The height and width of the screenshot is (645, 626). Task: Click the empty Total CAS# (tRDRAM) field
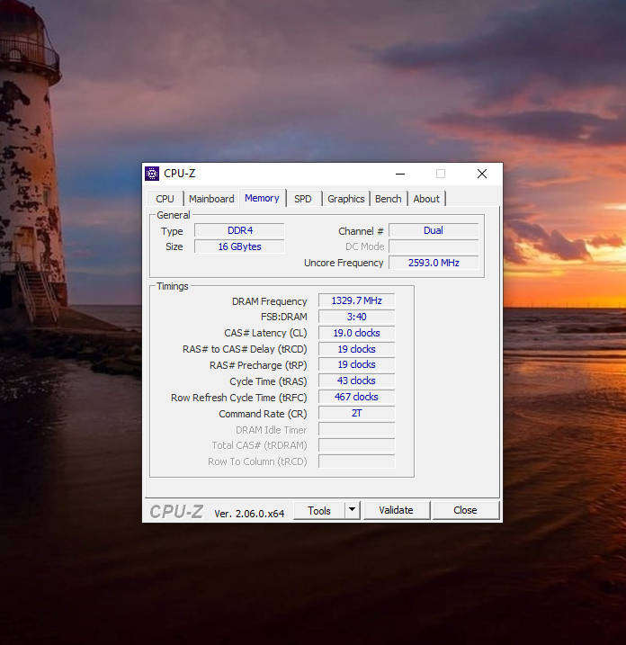[x=356, y=445]
